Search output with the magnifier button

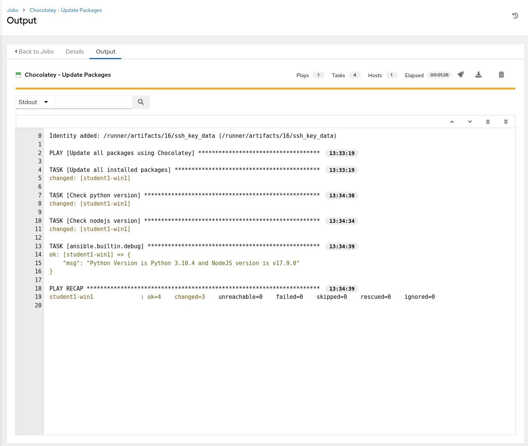point(141,102)
